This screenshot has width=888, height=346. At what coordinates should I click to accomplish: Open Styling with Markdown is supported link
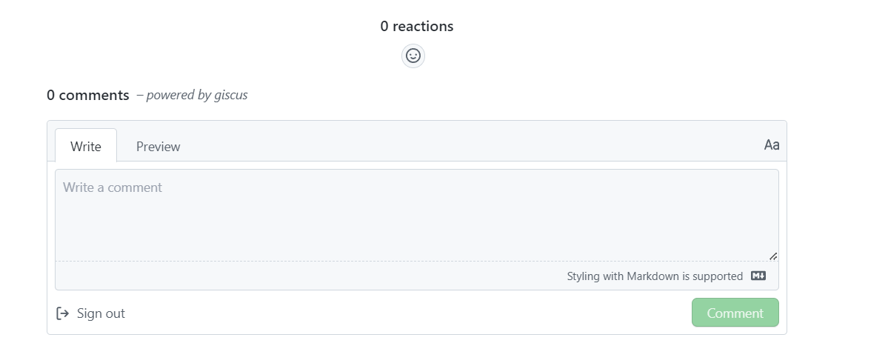coord(655,276)
